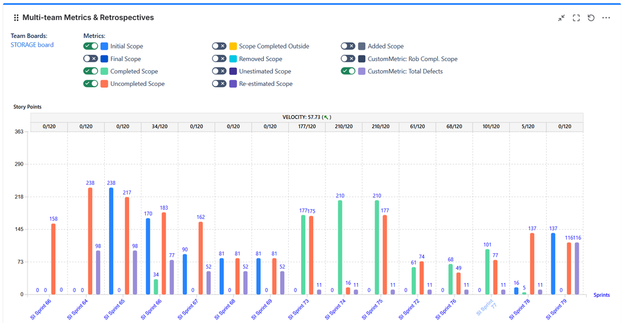Click the Sprints axis title

click(x=602, y=295)
